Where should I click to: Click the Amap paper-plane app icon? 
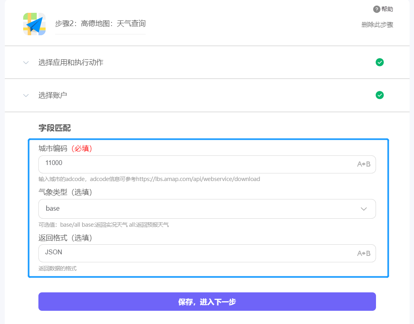[x=34, y=24]
